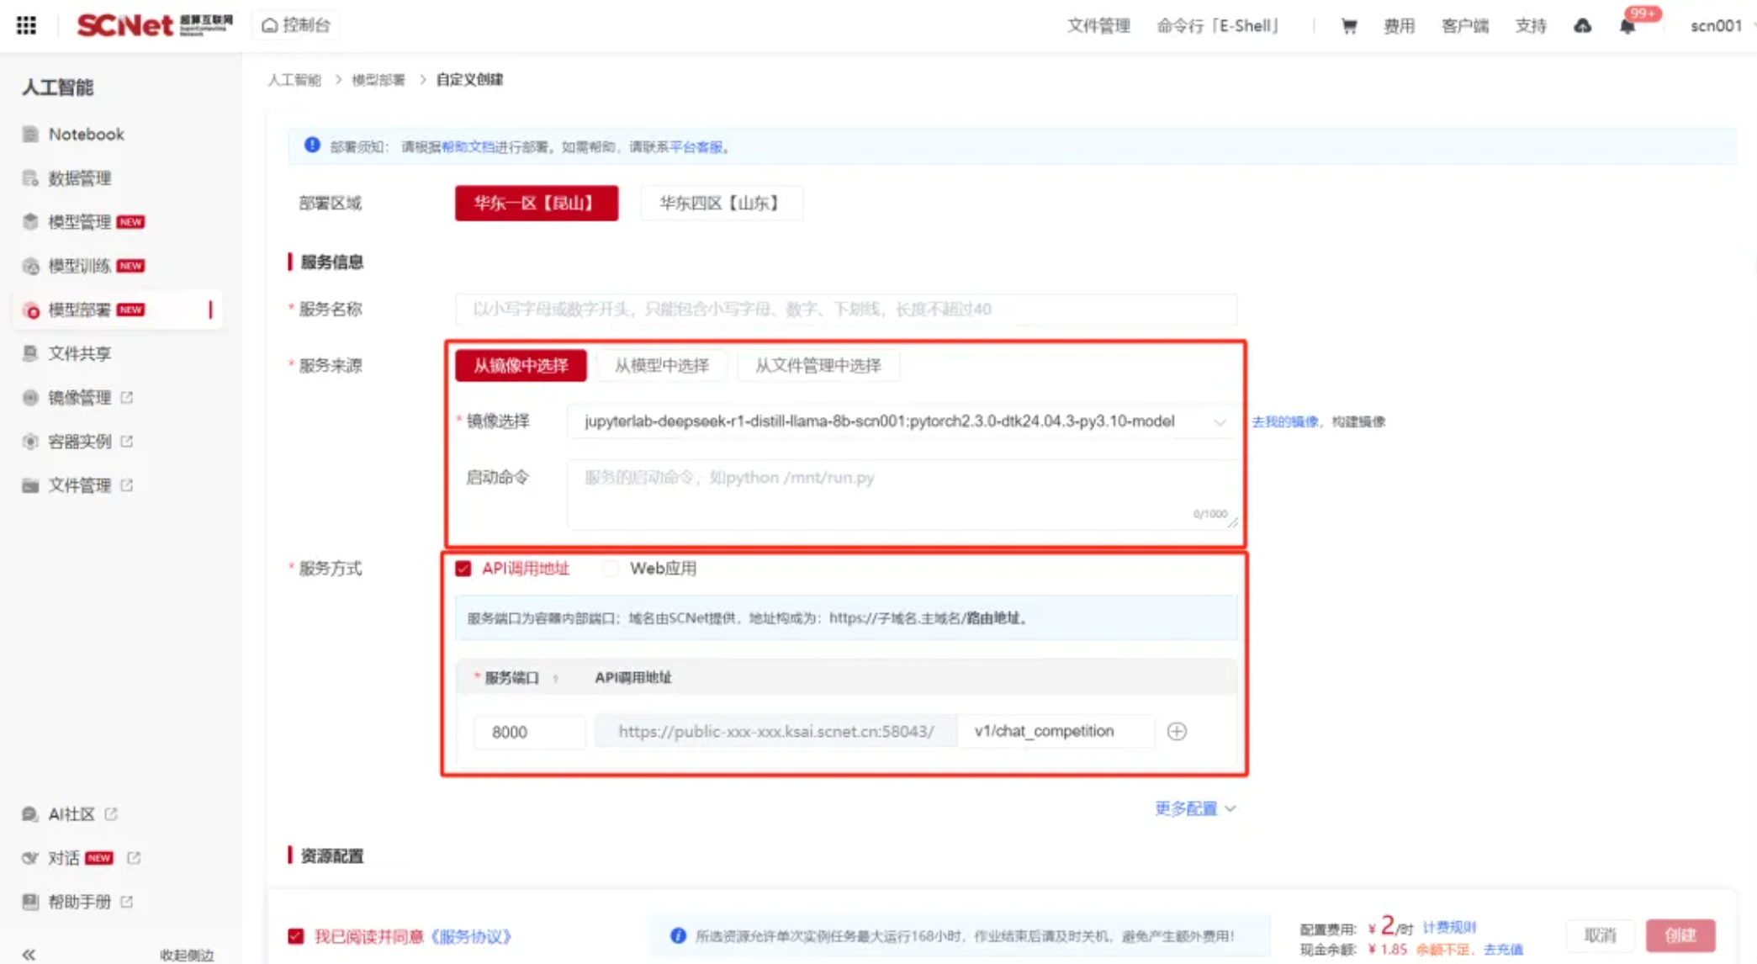Open the 去充值 recharge link
Image resolution: width=1757 pixels, height=964 pixels.
click(x=1503, y=949)
